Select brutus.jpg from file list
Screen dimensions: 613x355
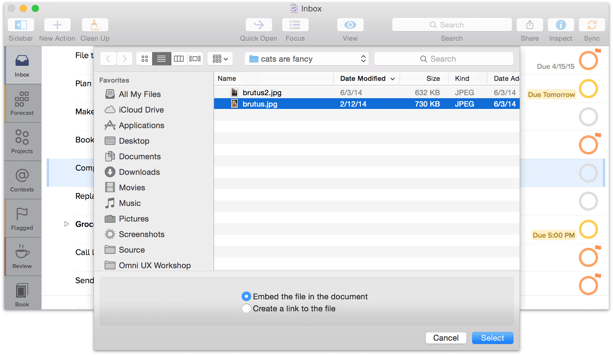pos(259,104)
